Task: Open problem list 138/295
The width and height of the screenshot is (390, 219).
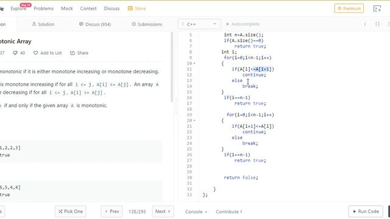Action: click(x=137, y=212)
